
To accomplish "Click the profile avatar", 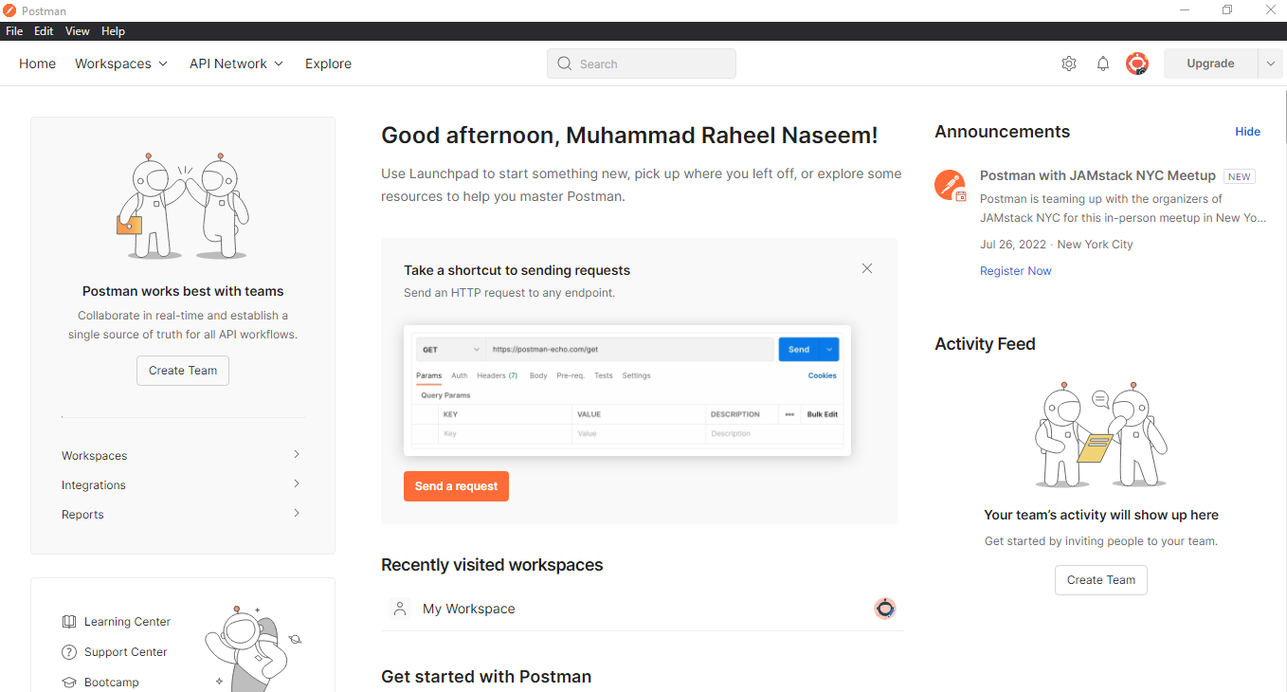I will point(1136,64).
